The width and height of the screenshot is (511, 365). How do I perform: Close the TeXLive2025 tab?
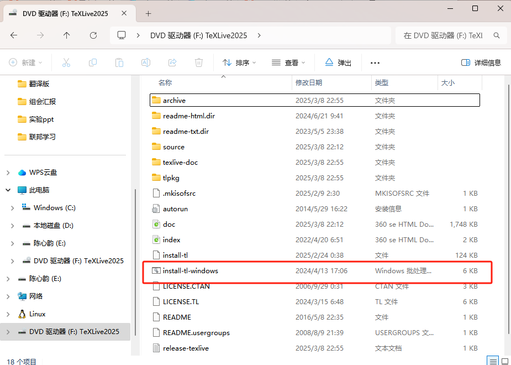tap(124, 13)
